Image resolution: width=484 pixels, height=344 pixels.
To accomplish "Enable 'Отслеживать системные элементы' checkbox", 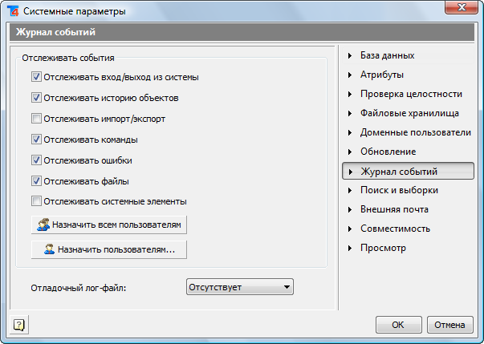I will point(36,201).
